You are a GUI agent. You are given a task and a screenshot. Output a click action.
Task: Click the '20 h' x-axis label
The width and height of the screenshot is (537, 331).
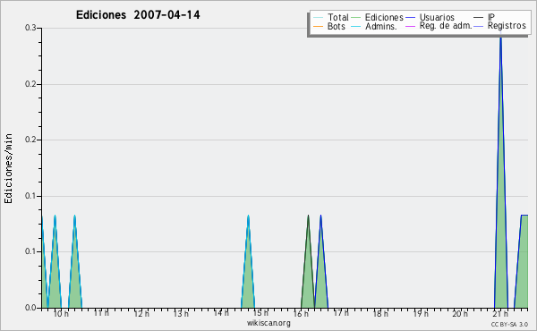[460, 313]
